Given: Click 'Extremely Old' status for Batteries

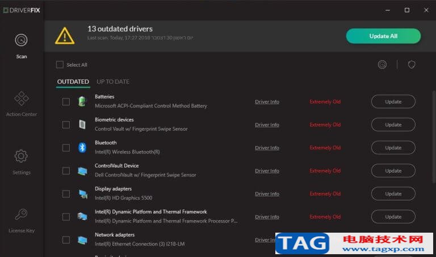Looking at the screenshot, I should (325, 102).
